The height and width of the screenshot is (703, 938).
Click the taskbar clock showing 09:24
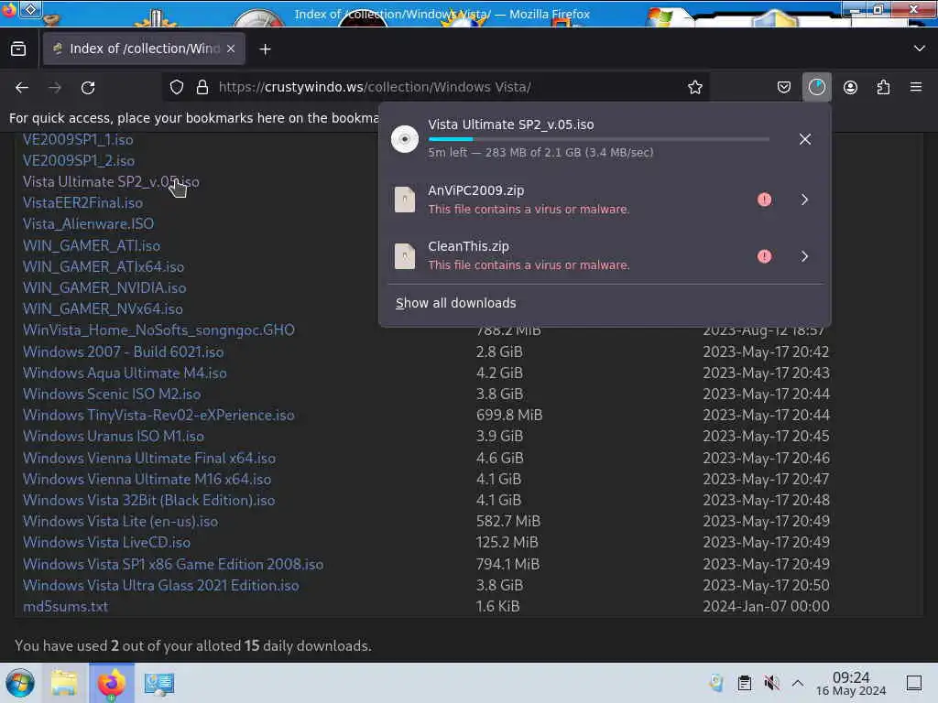point(851,683)
